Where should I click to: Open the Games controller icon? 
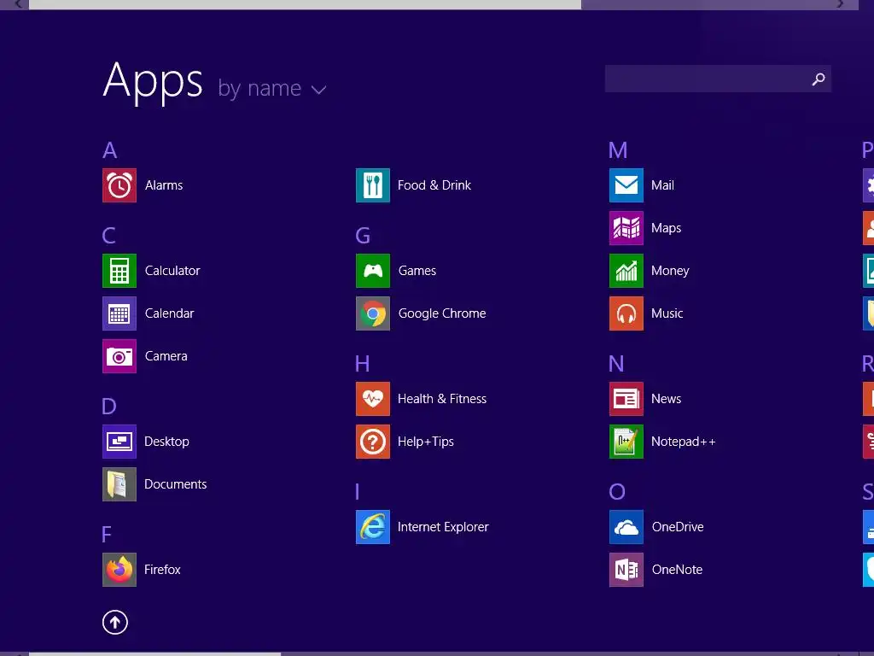(x=373, y=271)
